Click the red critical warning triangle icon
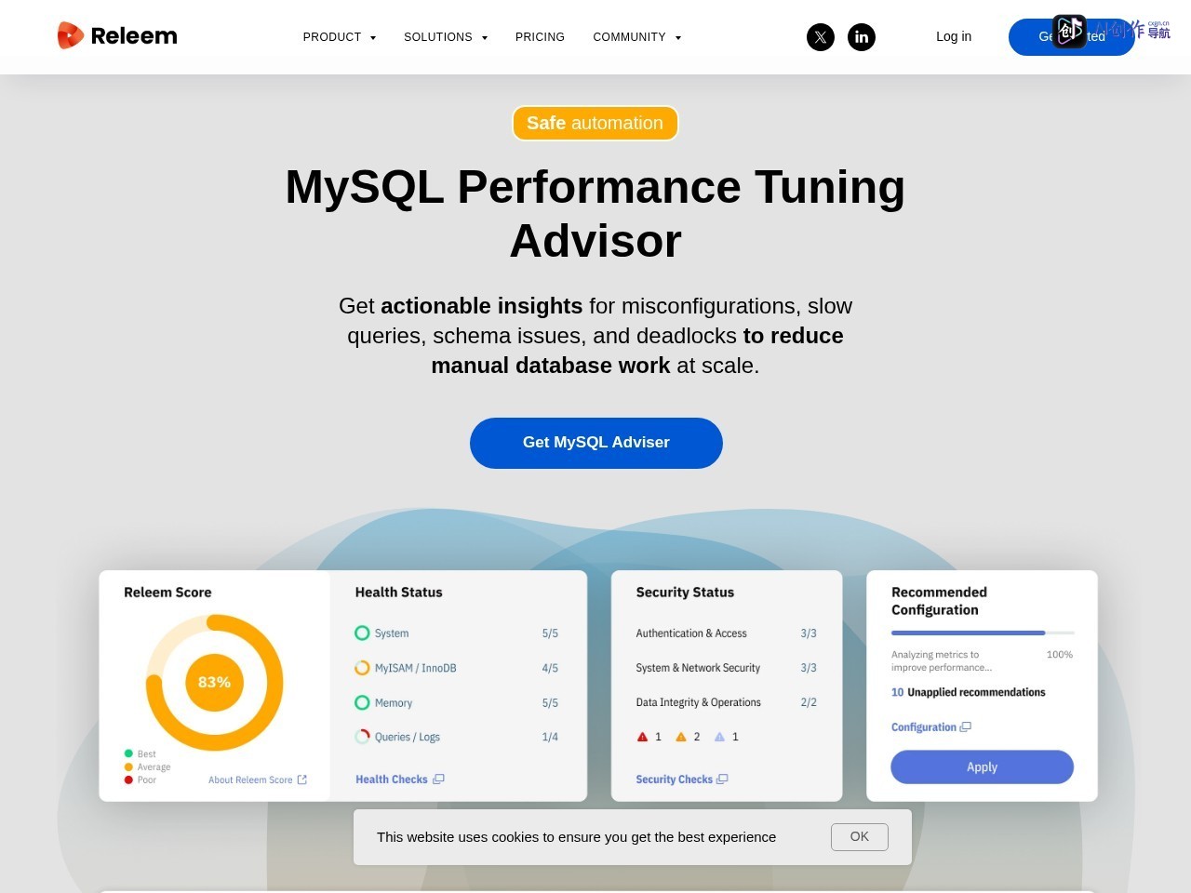 click(642, 737)
